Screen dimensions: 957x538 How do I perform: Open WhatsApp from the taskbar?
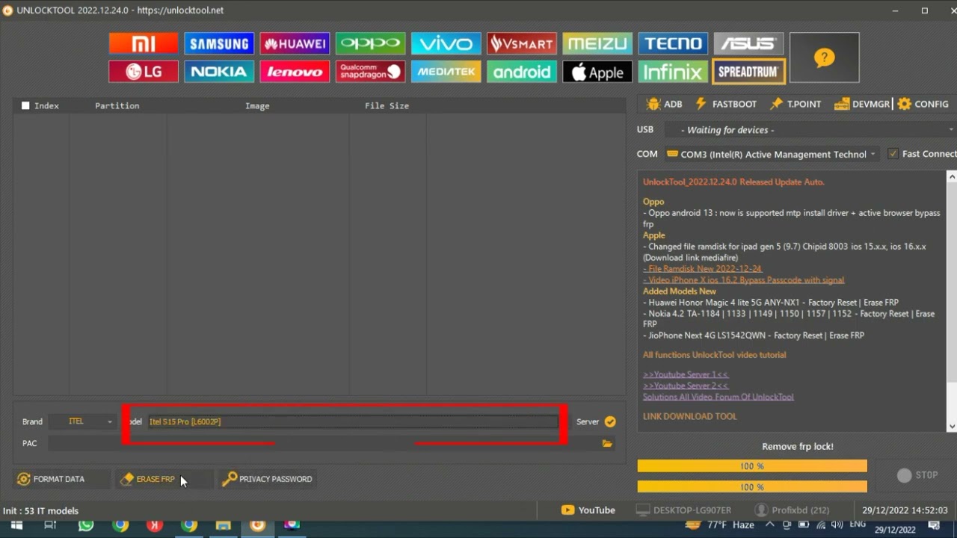86,525
